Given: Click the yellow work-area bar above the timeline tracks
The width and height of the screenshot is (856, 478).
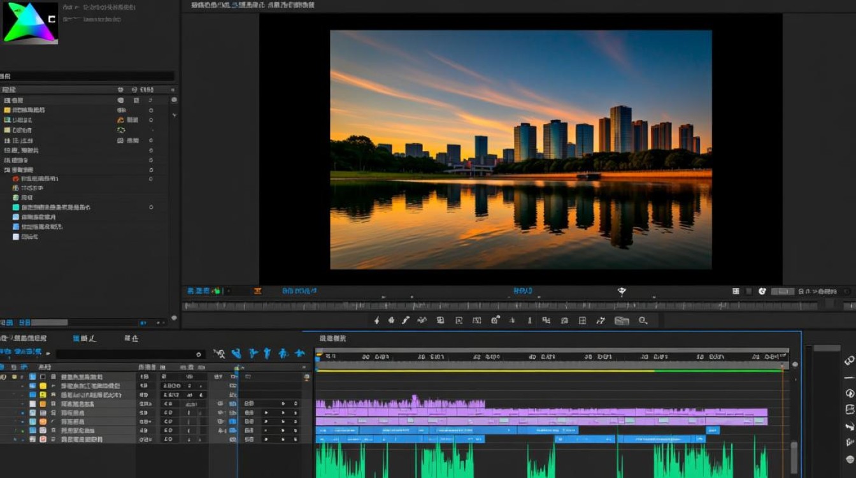Looking at the screenshot, I should point(485,370).
